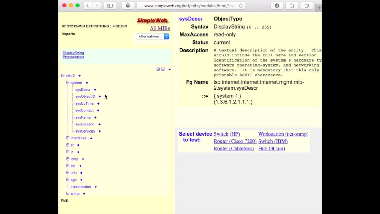This screenshot has width=380, height=214.
Task: Reload the page with refresh icon
Action: click(x=241, y=6)
